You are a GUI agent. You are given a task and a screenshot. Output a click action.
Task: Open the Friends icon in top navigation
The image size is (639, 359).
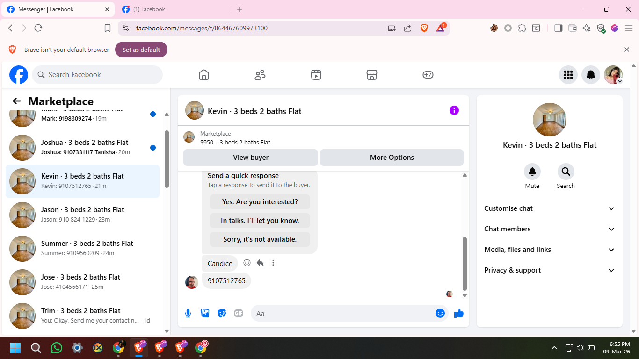(x=260, y=75)
